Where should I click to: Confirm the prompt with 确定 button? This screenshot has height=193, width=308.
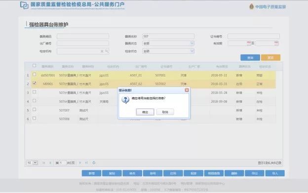tap(145, 112)
